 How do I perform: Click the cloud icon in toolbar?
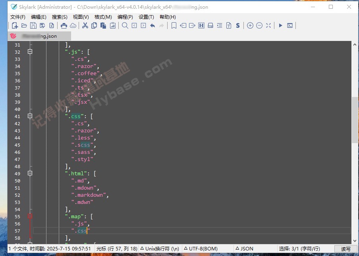[x=73, y=25]
